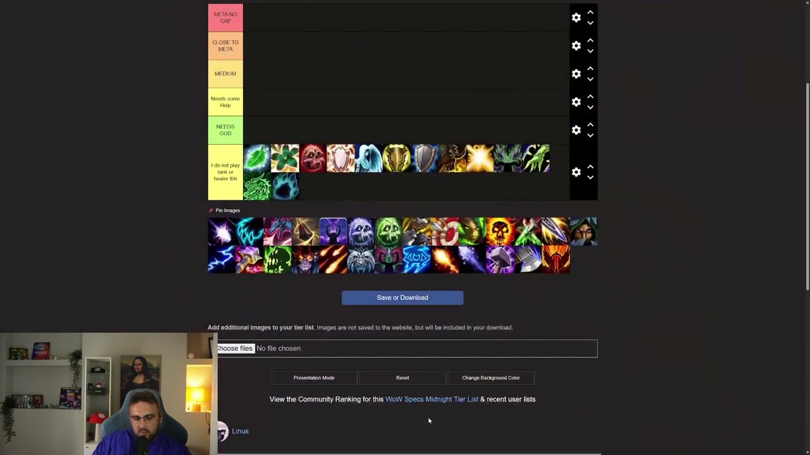Move MEDIUM row down with arrow
The image size is (810, 455).
pos(590,79)
